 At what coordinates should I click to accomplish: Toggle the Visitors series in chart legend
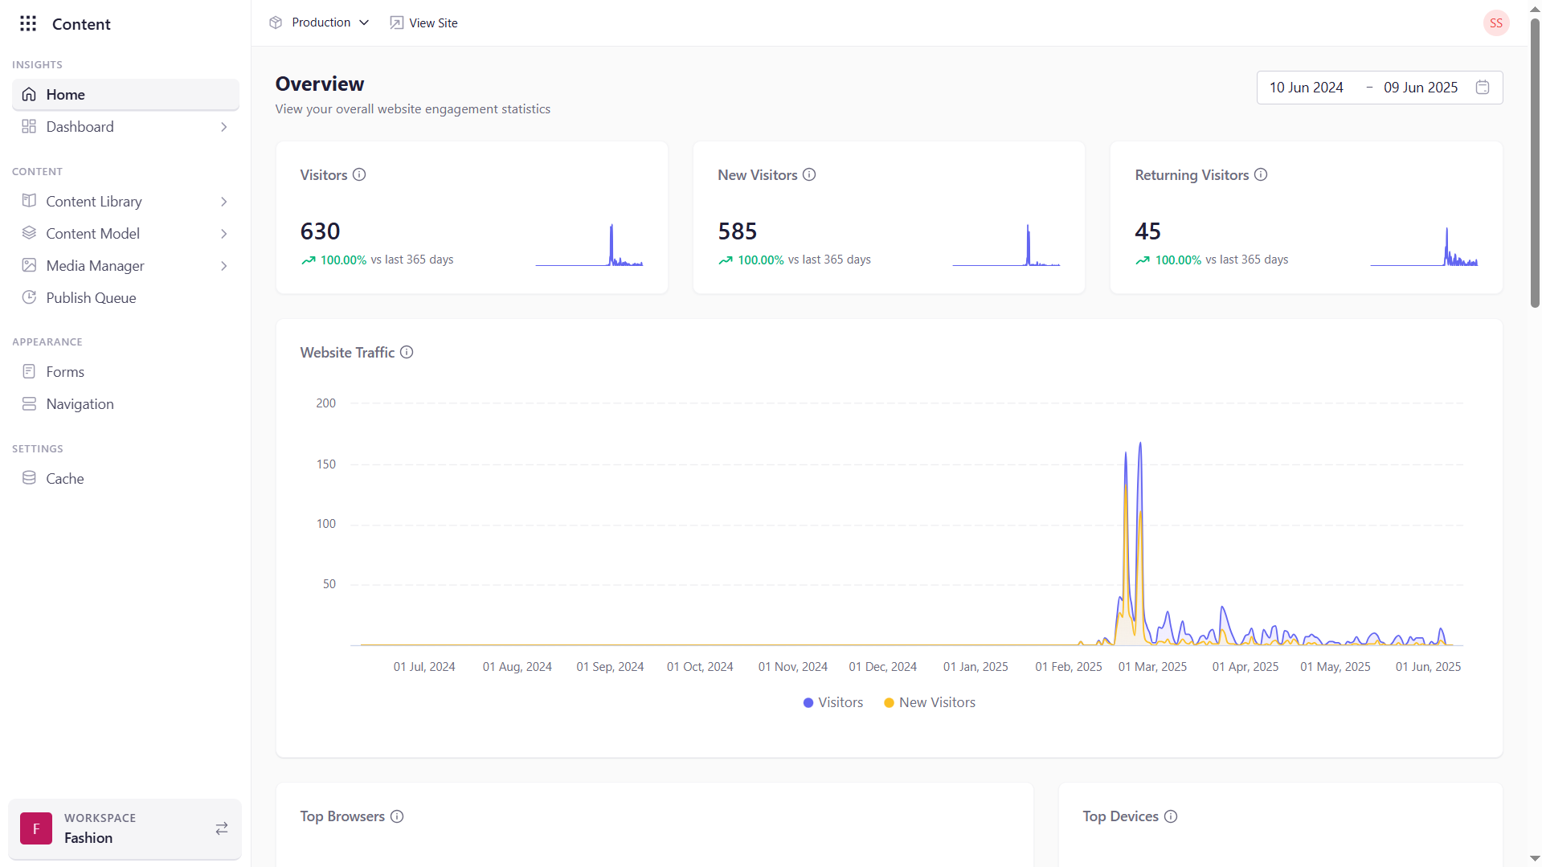click(833, 702)
